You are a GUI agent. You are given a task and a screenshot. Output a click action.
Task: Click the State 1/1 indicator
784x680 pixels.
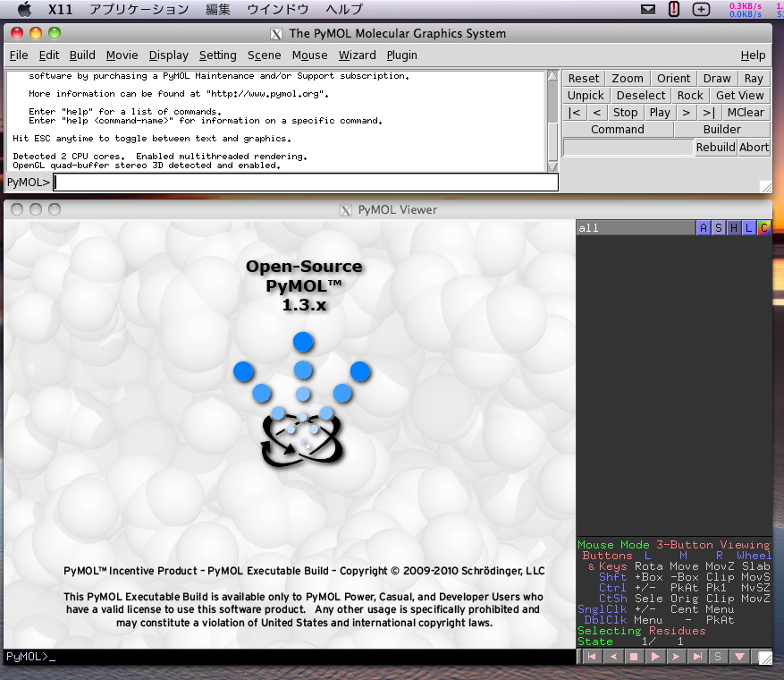[630, 642]
